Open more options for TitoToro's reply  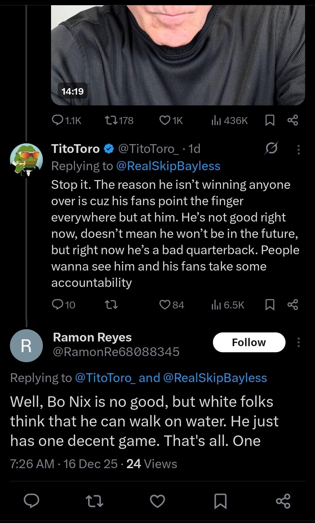(x=298, y=149)
